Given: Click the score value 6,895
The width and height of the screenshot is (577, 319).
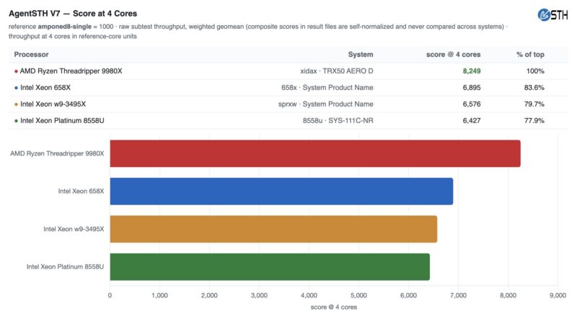Looking at the screenshot, I should click(472, 87).
